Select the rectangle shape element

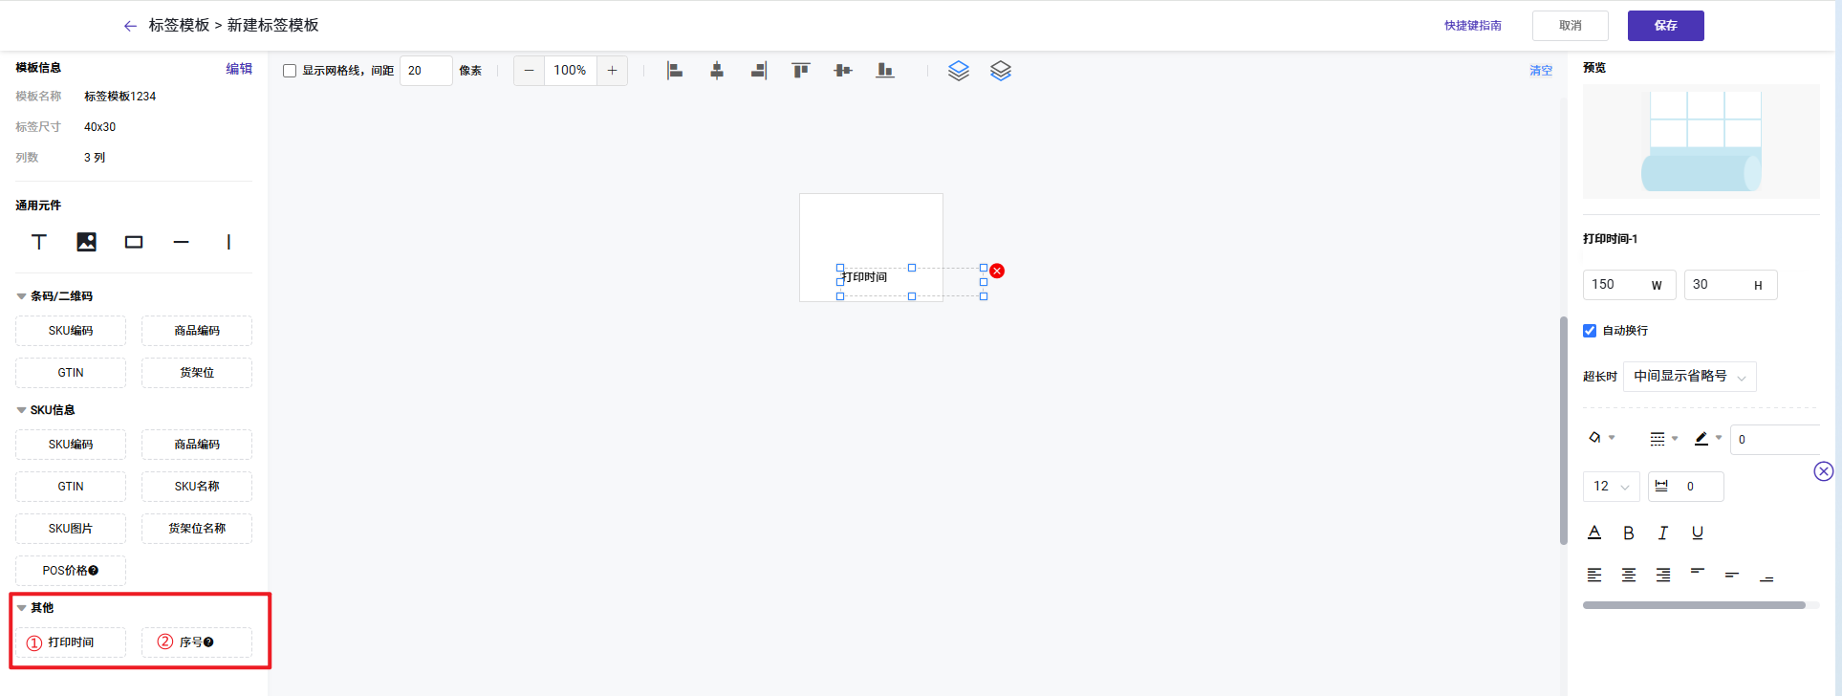click(134, 242)
